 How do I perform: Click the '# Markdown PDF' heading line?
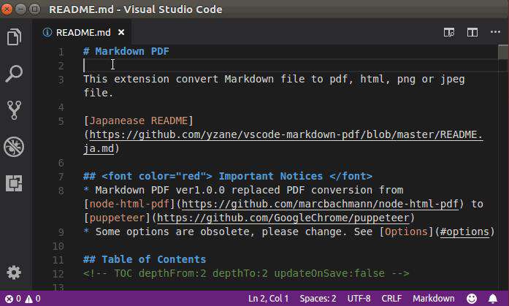click(x=126, y=51)
